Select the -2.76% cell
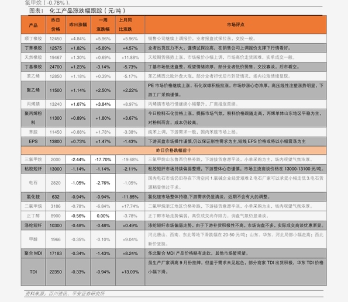 (x=103, y=183)
